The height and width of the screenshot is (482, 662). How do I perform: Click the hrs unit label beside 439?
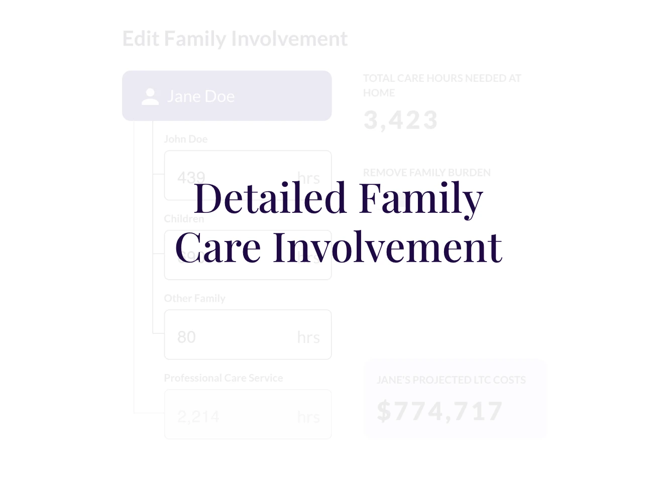tap(308, 178)
